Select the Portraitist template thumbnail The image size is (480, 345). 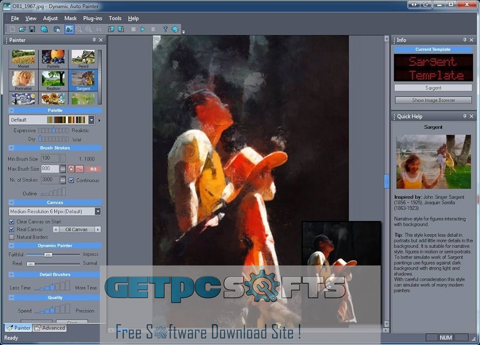23,80
